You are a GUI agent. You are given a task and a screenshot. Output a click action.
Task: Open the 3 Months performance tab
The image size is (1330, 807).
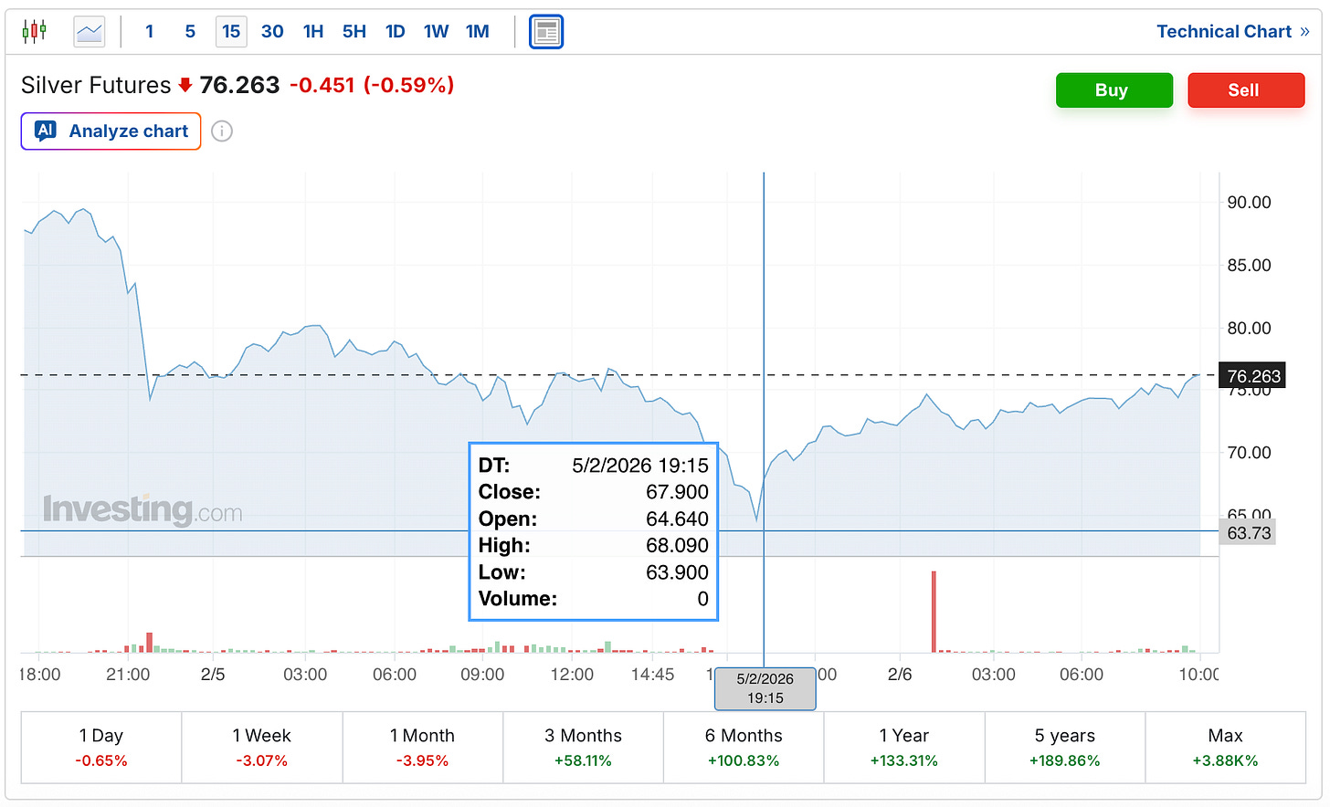pos(583,748)
